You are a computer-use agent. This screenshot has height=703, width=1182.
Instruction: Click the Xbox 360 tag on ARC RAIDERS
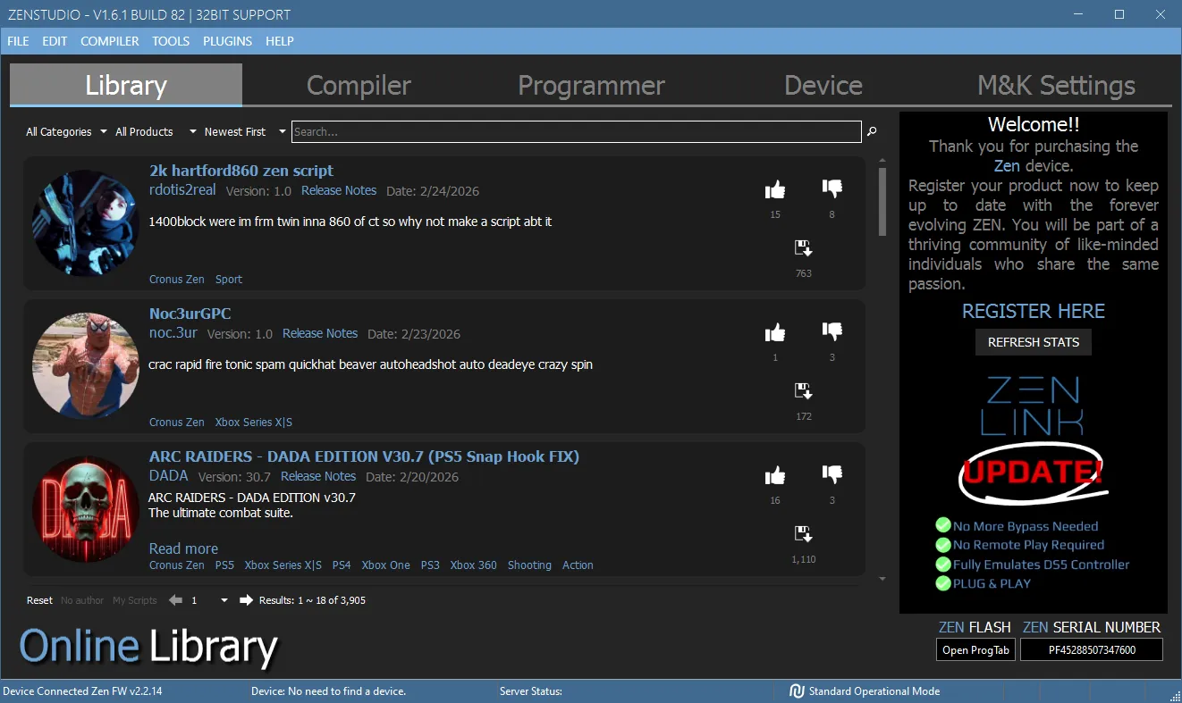473,565
